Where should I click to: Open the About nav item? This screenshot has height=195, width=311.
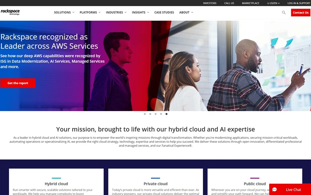tap(184, 12)
